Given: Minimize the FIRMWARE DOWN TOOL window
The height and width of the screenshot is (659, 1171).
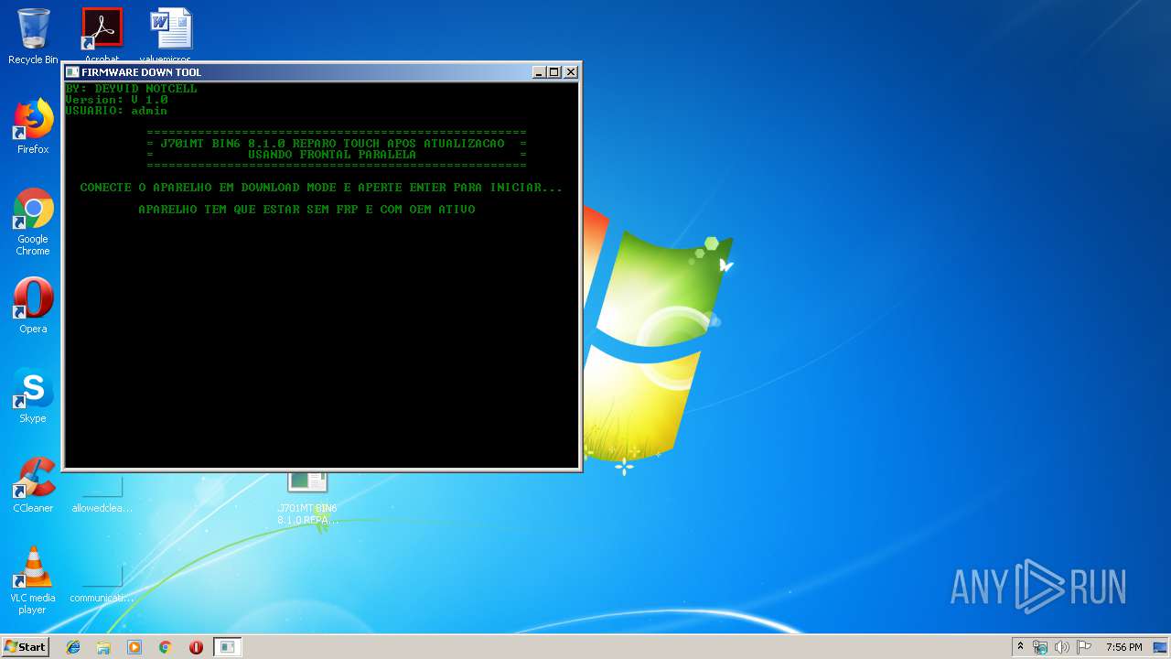Looking at the screenshot, I should 539,72.
